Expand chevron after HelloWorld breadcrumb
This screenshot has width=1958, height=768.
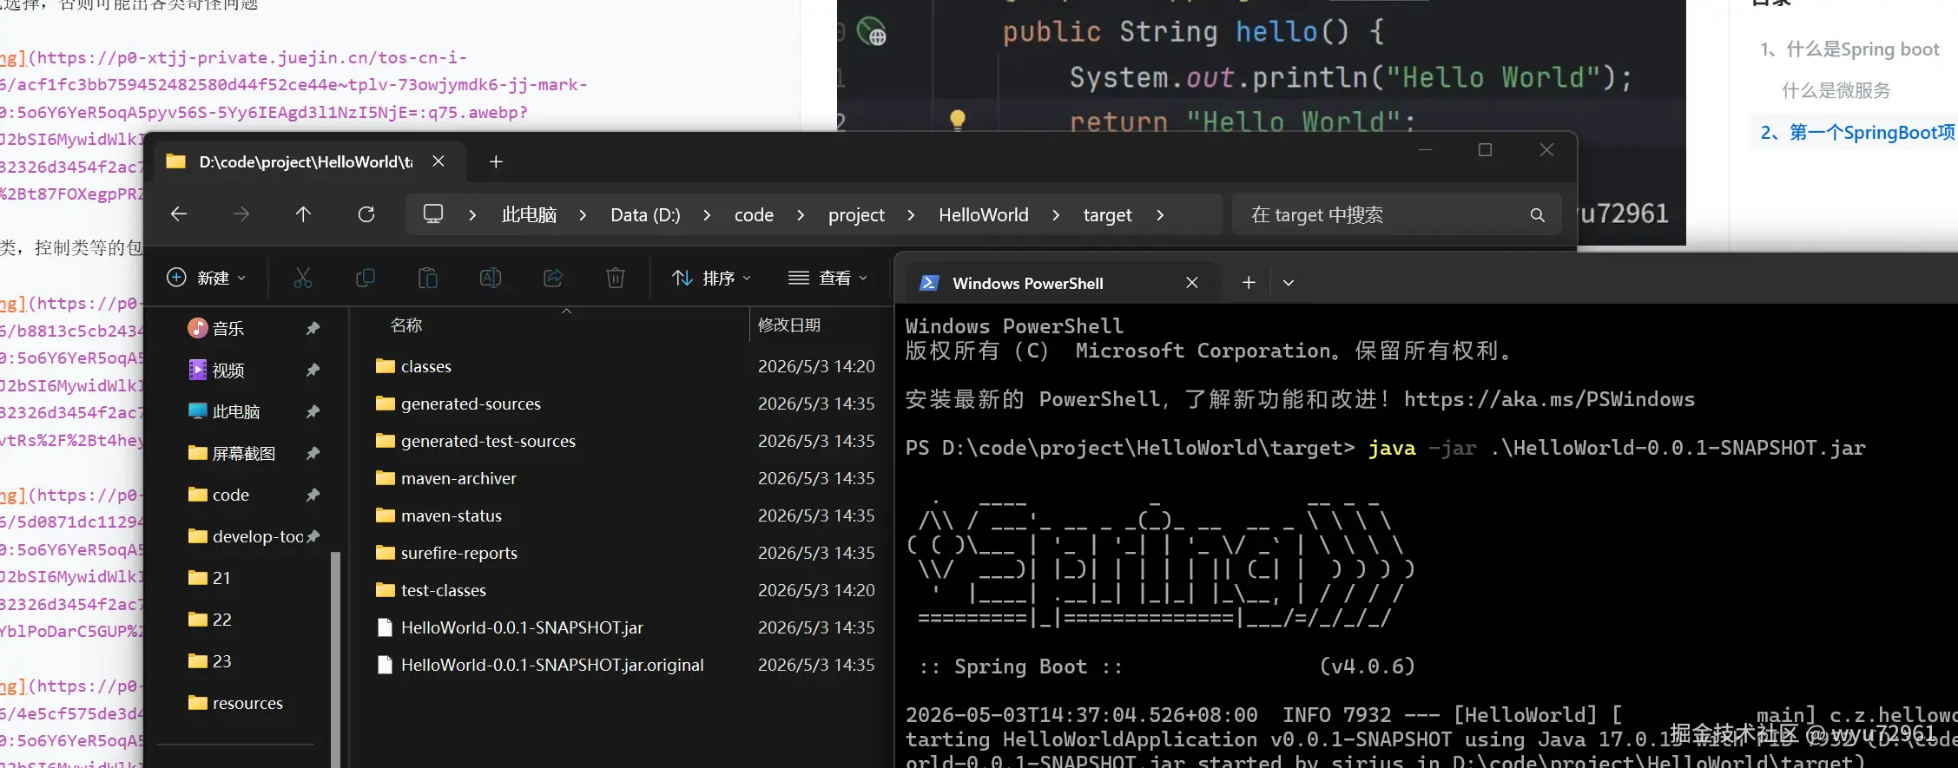pyautogui.click(x=1056, y=215)
